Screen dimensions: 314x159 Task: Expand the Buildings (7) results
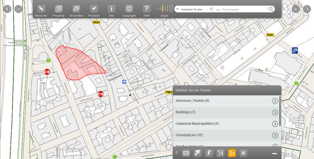coord(275,112)
